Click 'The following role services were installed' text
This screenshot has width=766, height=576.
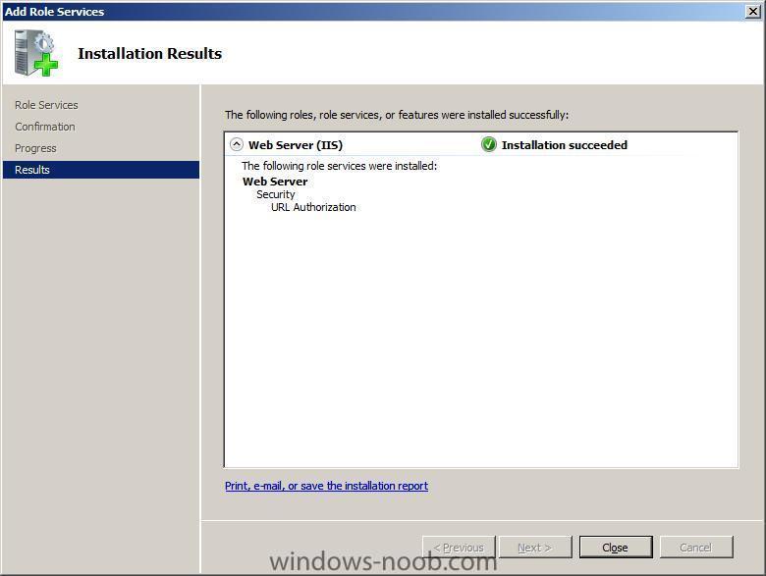pyautogui.click(x=340, y=166)
